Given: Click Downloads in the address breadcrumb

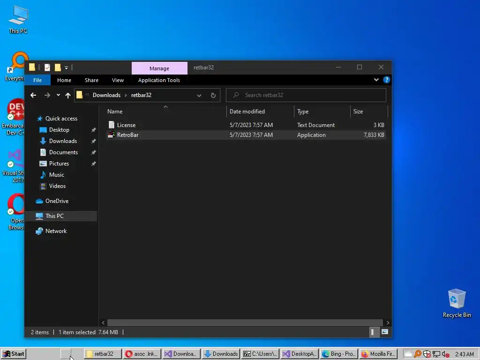Looking at the screenshot, I should tap(106, 95).
